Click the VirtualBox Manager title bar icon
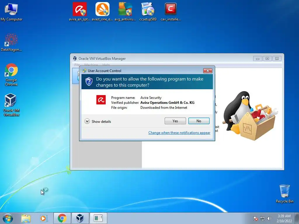Screen dimensions: 299x224 [x=75, y=58]
